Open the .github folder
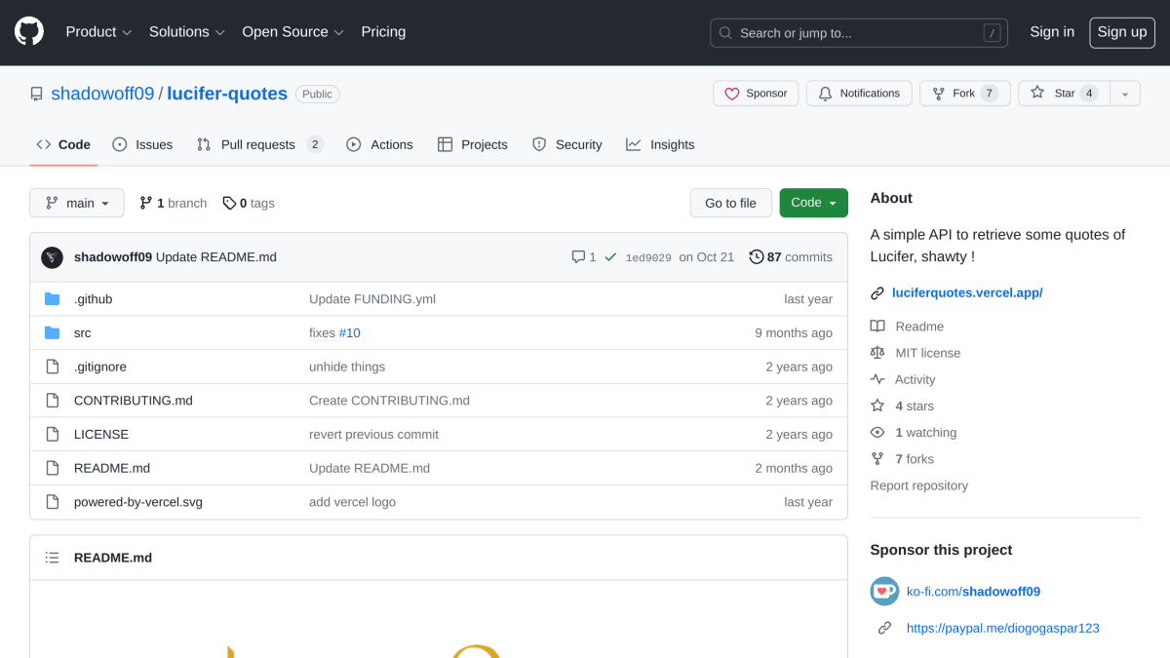 pos(94,299)
